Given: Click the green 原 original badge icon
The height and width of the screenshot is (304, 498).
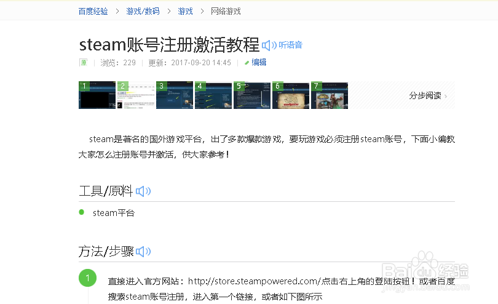Looking at the screenshot, I should [83, 63].
